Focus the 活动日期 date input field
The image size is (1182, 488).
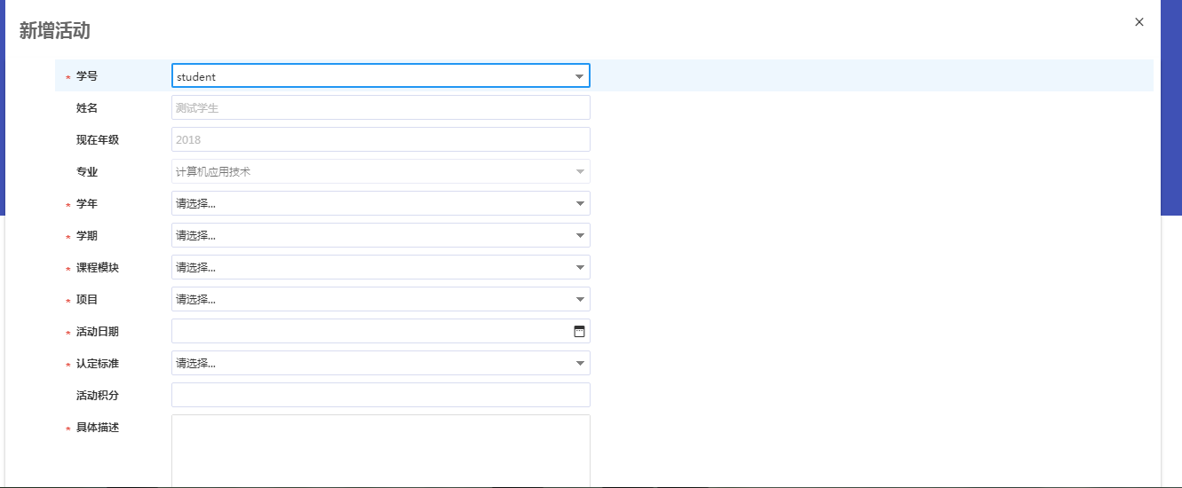371,331
